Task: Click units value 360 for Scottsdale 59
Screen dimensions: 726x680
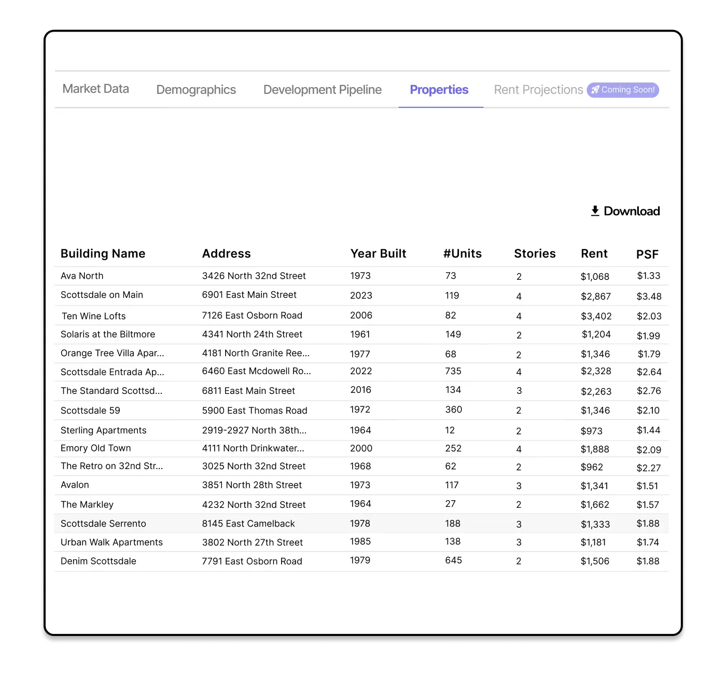Action: tap(453, 409)
